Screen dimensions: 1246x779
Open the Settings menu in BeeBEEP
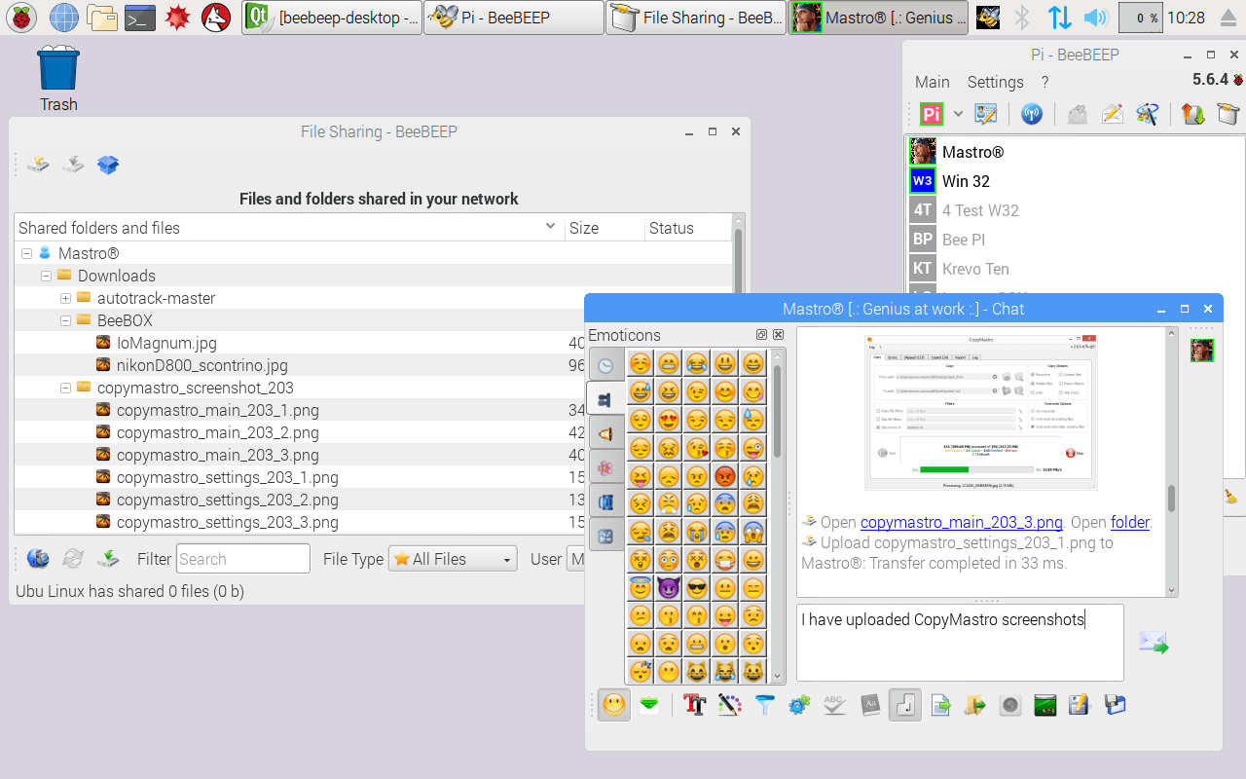(995, 82)
